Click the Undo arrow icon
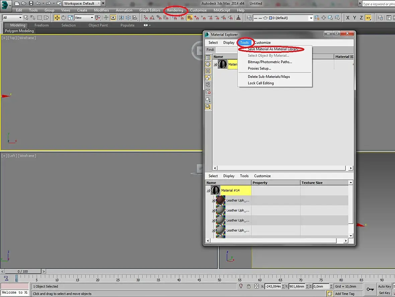The width and height of the screenshot is (395, 297). point(38,3)
